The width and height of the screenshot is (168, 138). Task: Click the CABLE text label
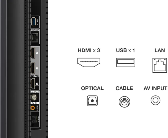(x=124, y=88)
